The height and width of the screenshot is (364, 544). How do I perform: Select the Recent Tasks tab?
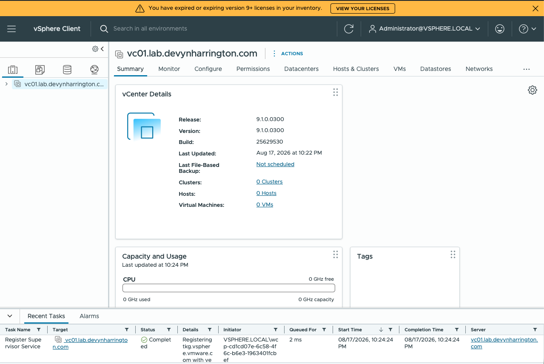click(46, 316)
